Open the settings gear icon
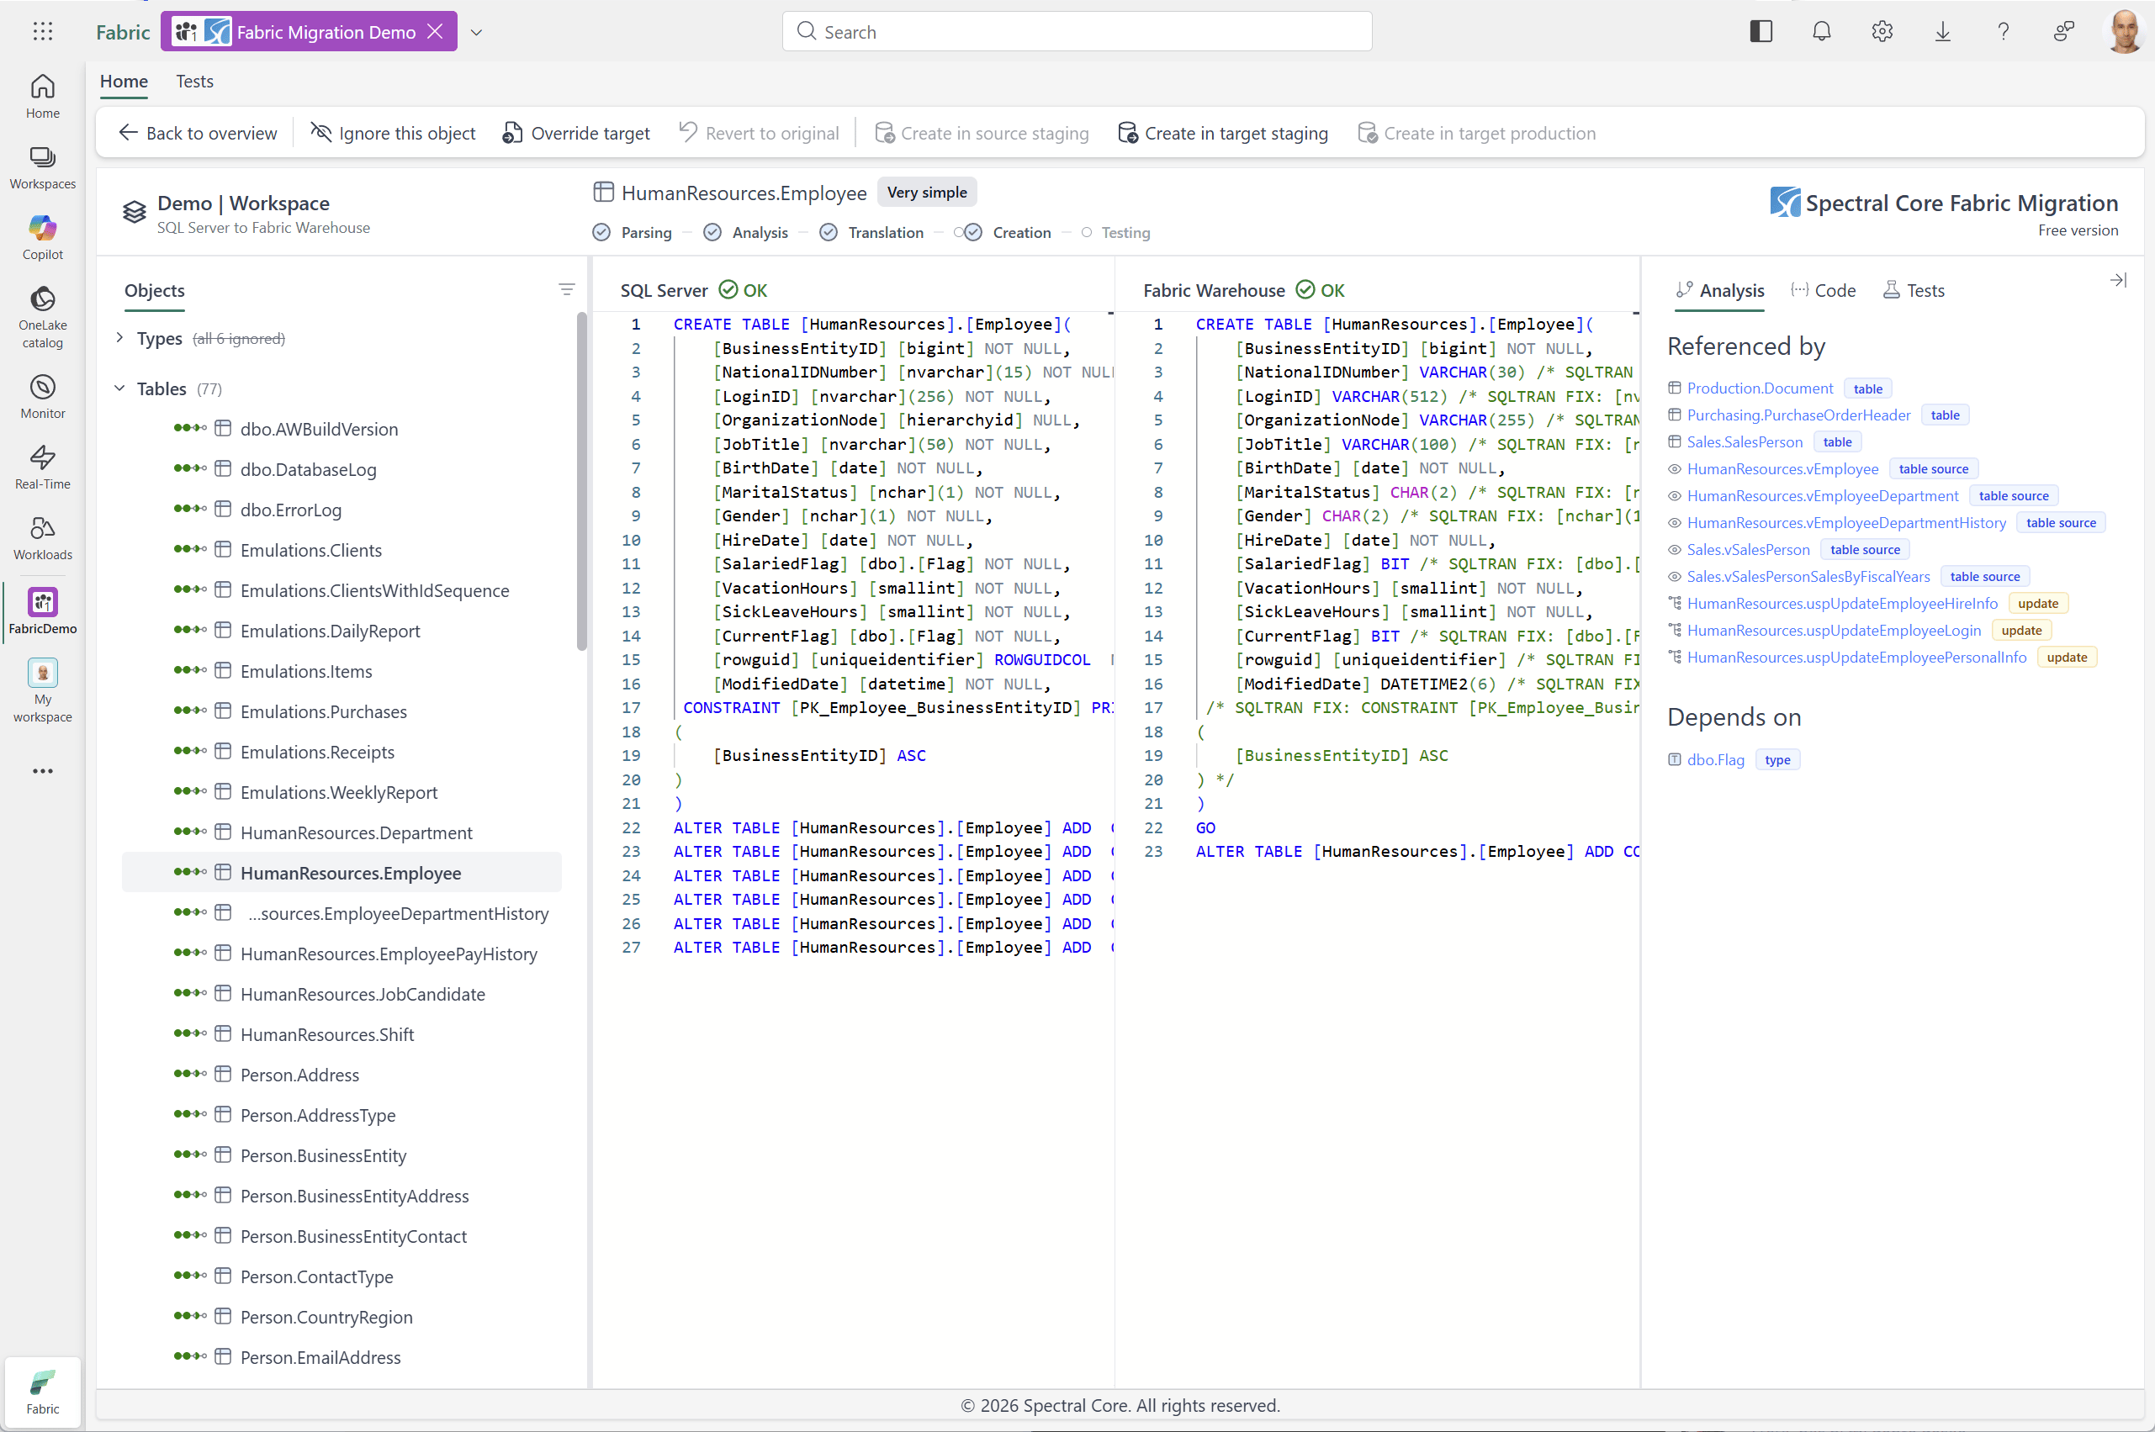Screen dimensions: 2155x1432 pyautogui.click(x=1882, y=32)
